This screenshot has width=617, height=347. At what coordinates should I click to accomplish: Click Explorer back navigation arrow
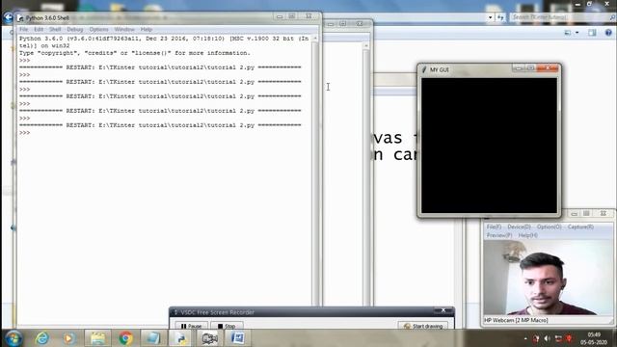click(8, 17)
